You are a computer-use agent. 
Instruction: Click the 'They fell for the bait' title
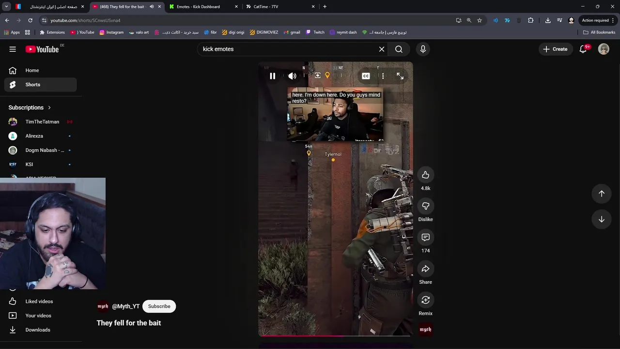pos(129,323)
